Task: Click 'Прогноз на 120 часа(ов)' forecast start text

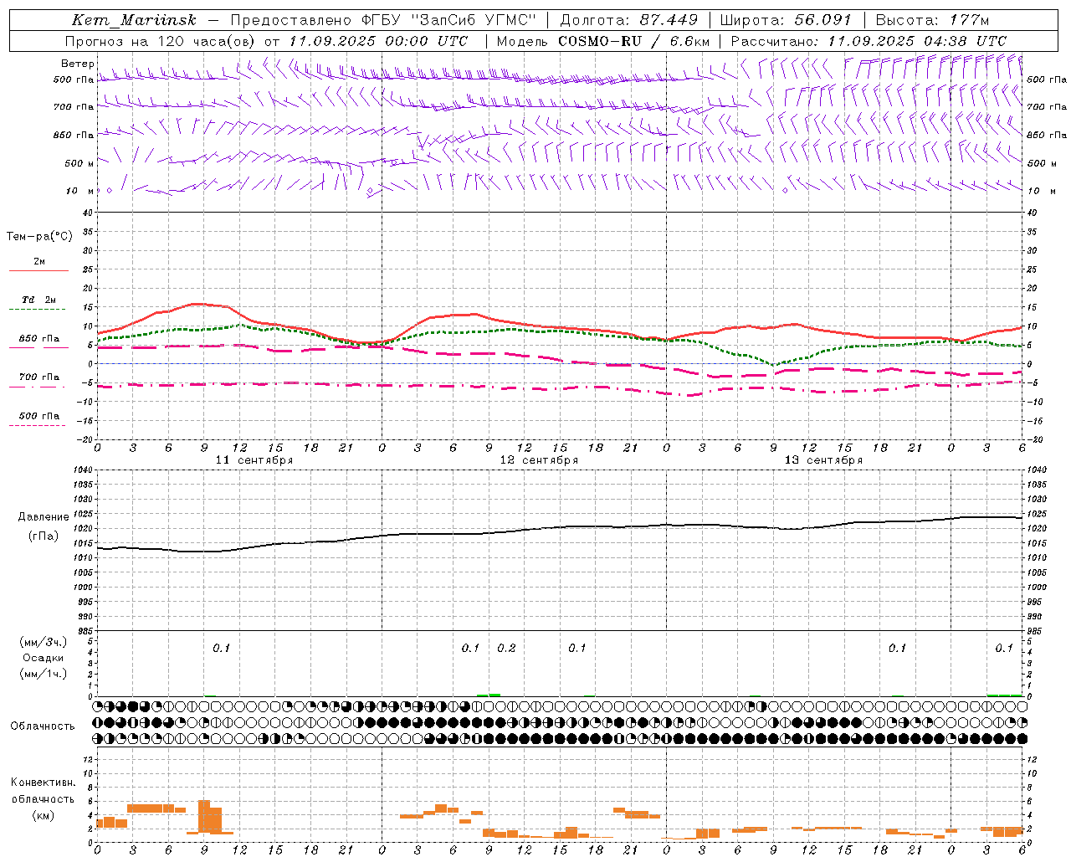Action: pos(161,41)
